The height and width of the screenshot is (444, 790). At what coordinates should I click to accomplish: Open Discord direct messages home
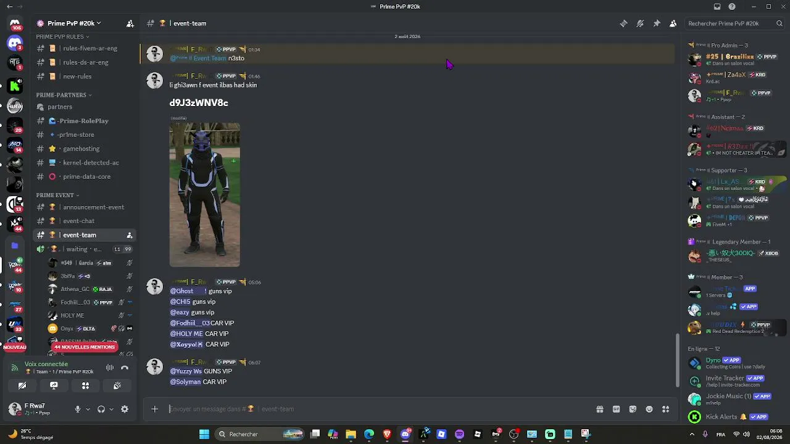[15, 25]
